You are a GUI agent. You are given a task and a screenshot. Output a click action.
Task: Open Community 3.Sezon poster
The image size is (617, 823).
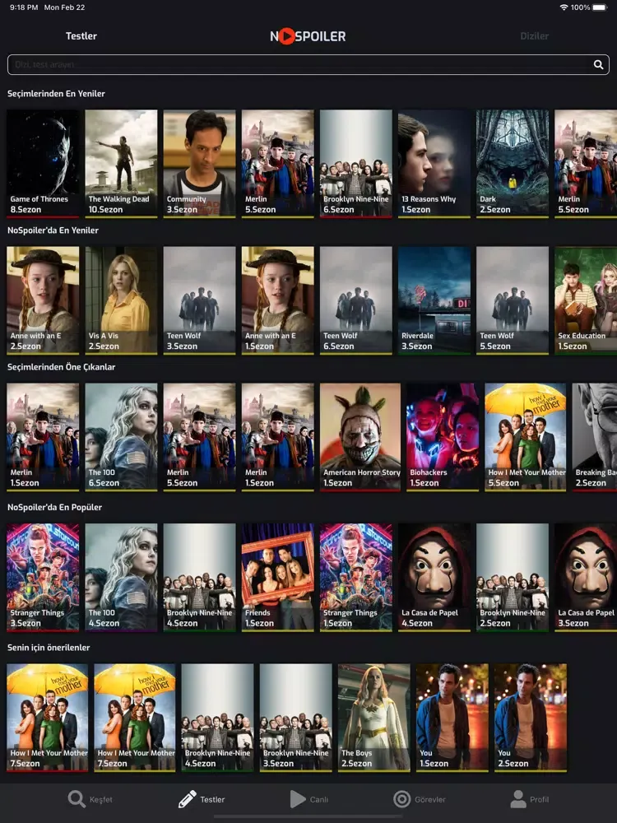pyautogui.click(x=199, y=163)
